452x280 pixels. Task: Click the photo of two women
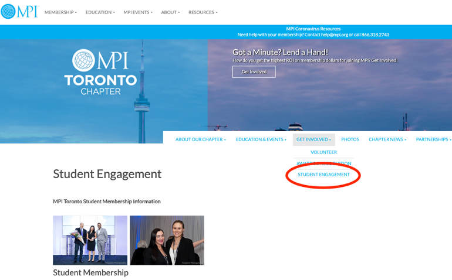tap(167, 240)
